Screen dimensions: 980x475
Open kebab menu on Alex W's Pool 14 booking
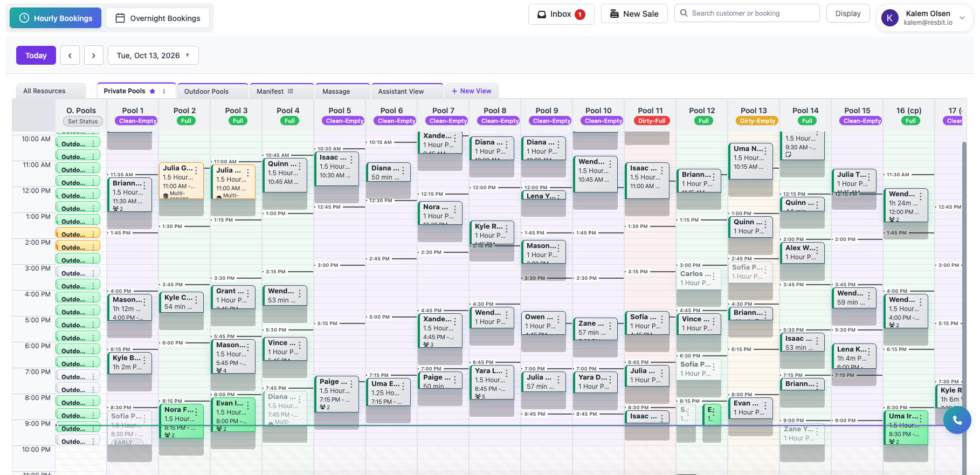[x=817, y=250]
